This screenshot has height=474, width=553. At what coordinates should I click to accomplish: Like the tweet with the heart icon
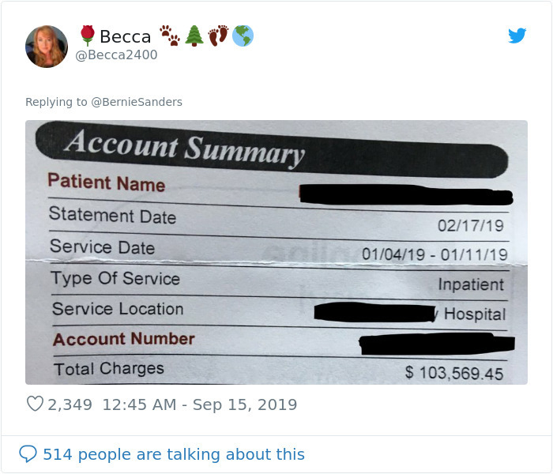(35, 404)
